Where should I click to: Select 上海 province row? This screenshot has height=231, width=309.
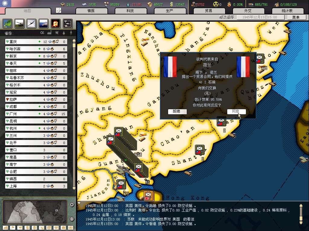point(36,186)
